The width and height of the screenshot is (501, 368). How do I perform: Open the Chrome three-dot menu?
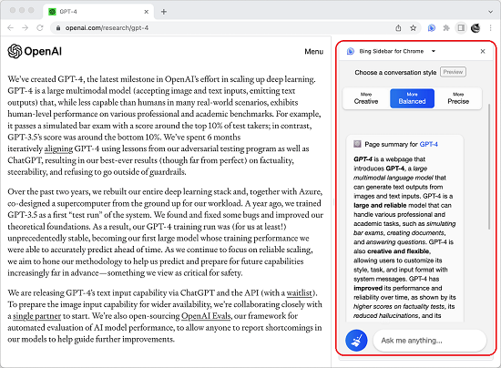pos(490,28)
